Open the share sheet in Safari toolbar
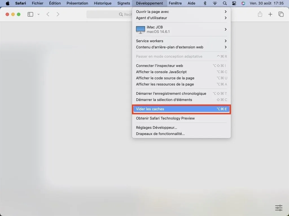This screenshot has height=216, width=289. [260, 14]
